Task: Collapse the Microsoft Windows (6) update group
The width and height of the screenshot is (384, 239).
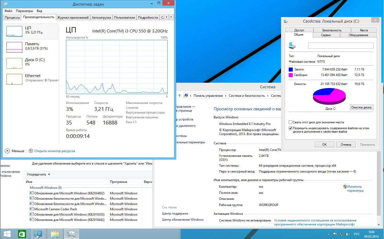Action: pyautogui.click(x=46, y=187)
